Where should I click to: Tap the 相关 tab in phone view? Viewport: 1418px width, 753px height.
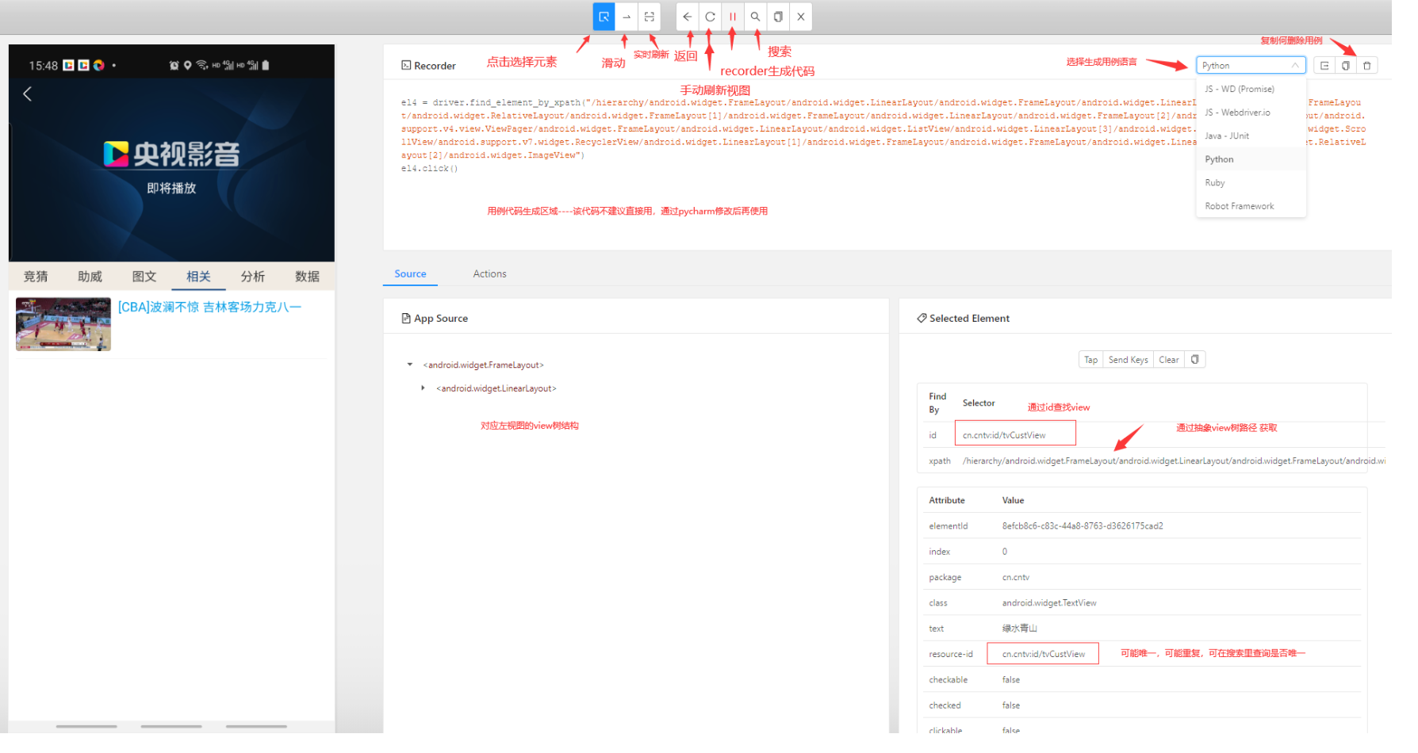point(198,277)
